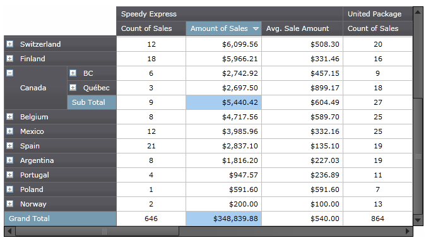Select the 21 Spain count cell
426x240 pixels.
pos(151,146)
